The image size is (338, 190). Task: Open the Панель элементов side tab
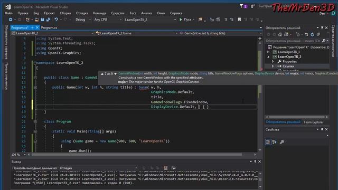tap(6, 76)
